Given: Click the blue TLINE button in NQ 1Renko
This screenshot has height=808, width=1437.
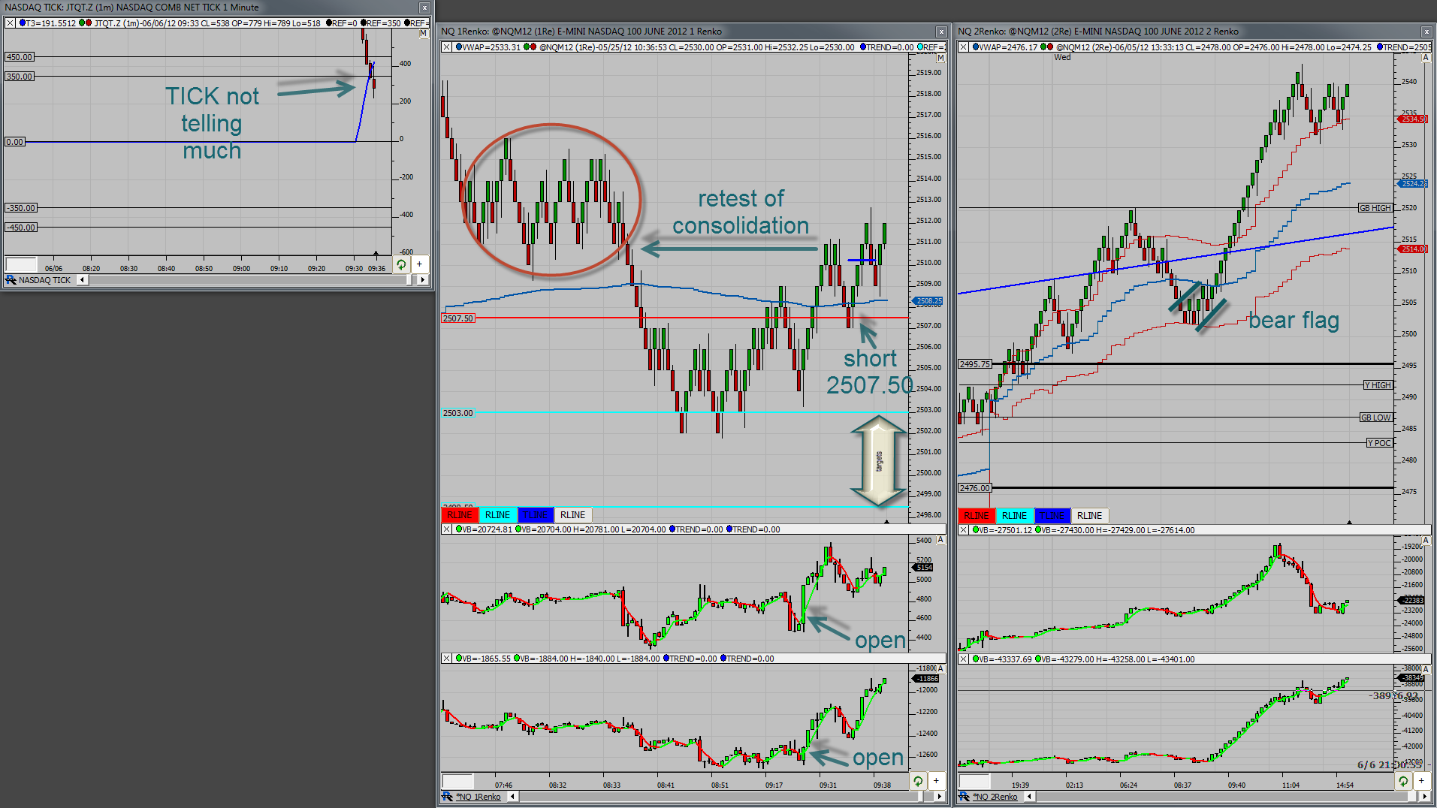Looking at the screenshot, I should [536, 515].
